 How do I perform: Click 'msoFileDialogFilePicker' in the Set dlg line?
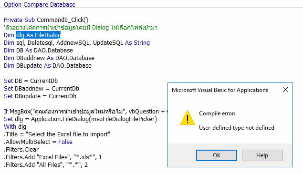point(123,119)
